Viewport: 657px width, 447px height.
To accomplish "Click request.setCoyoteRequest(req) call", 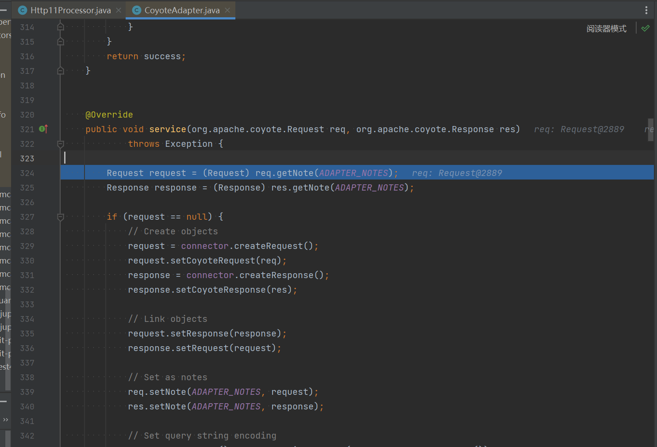I will [x=207, y=260].
